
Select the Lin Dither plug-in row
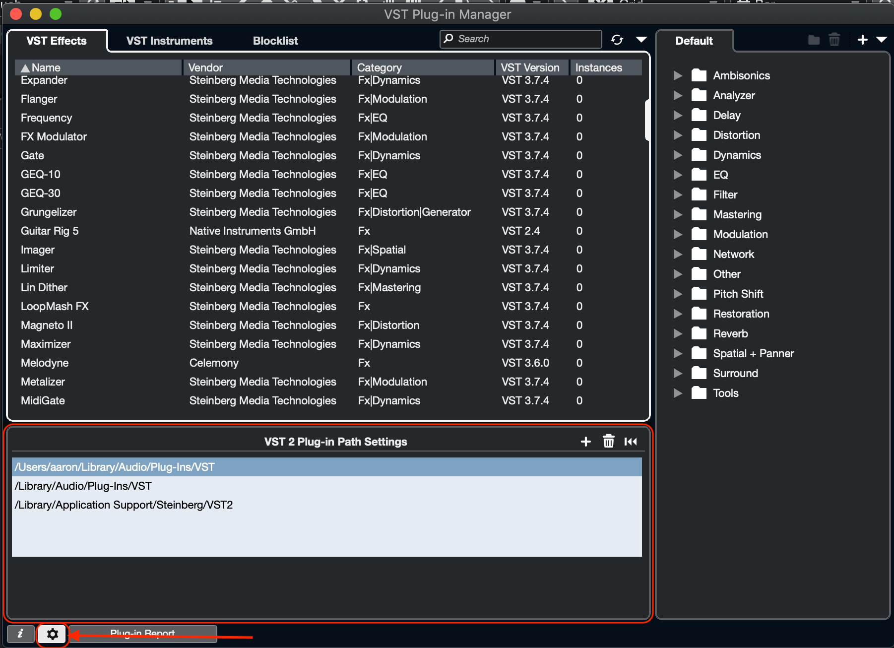328,287
